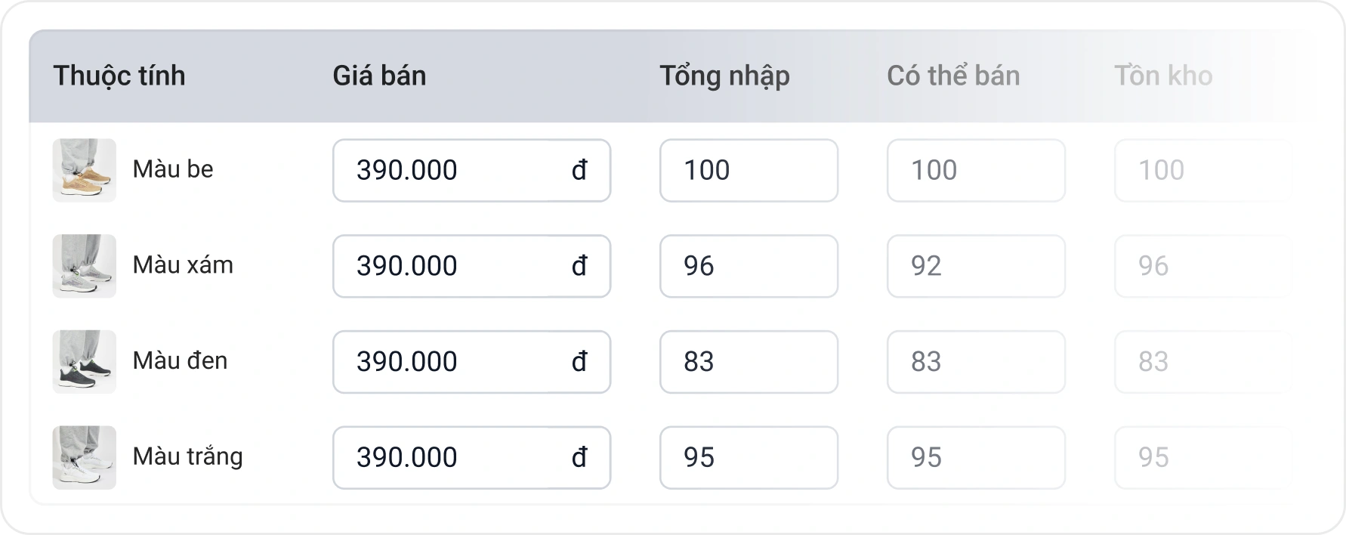Screen dimensions: 1346x535
Task: Edit the Giá bán field for Màu xám
Action: tap(471, 266)
